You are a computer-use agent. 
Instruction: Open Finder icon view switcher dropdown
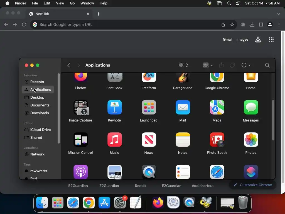point(183,65)
